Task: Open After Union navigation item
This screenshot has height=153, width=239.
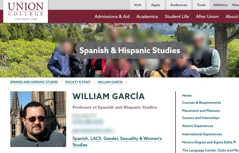Action: tap(207, 16)
